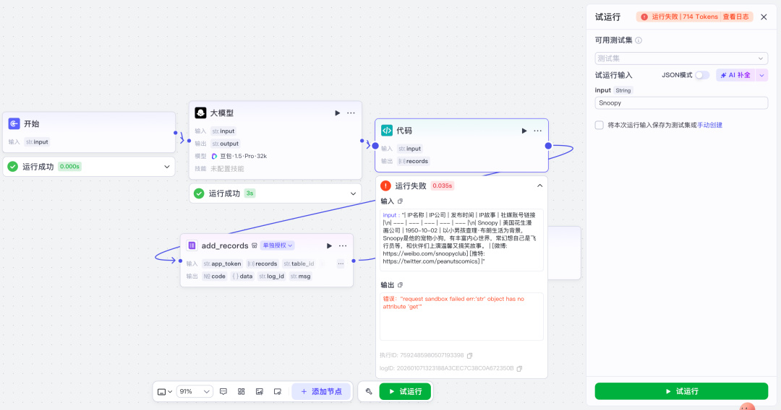The width and height of the screenshot is (781, 410).
Task: Click the 手动创建 link
Action: tap(710, 125)
